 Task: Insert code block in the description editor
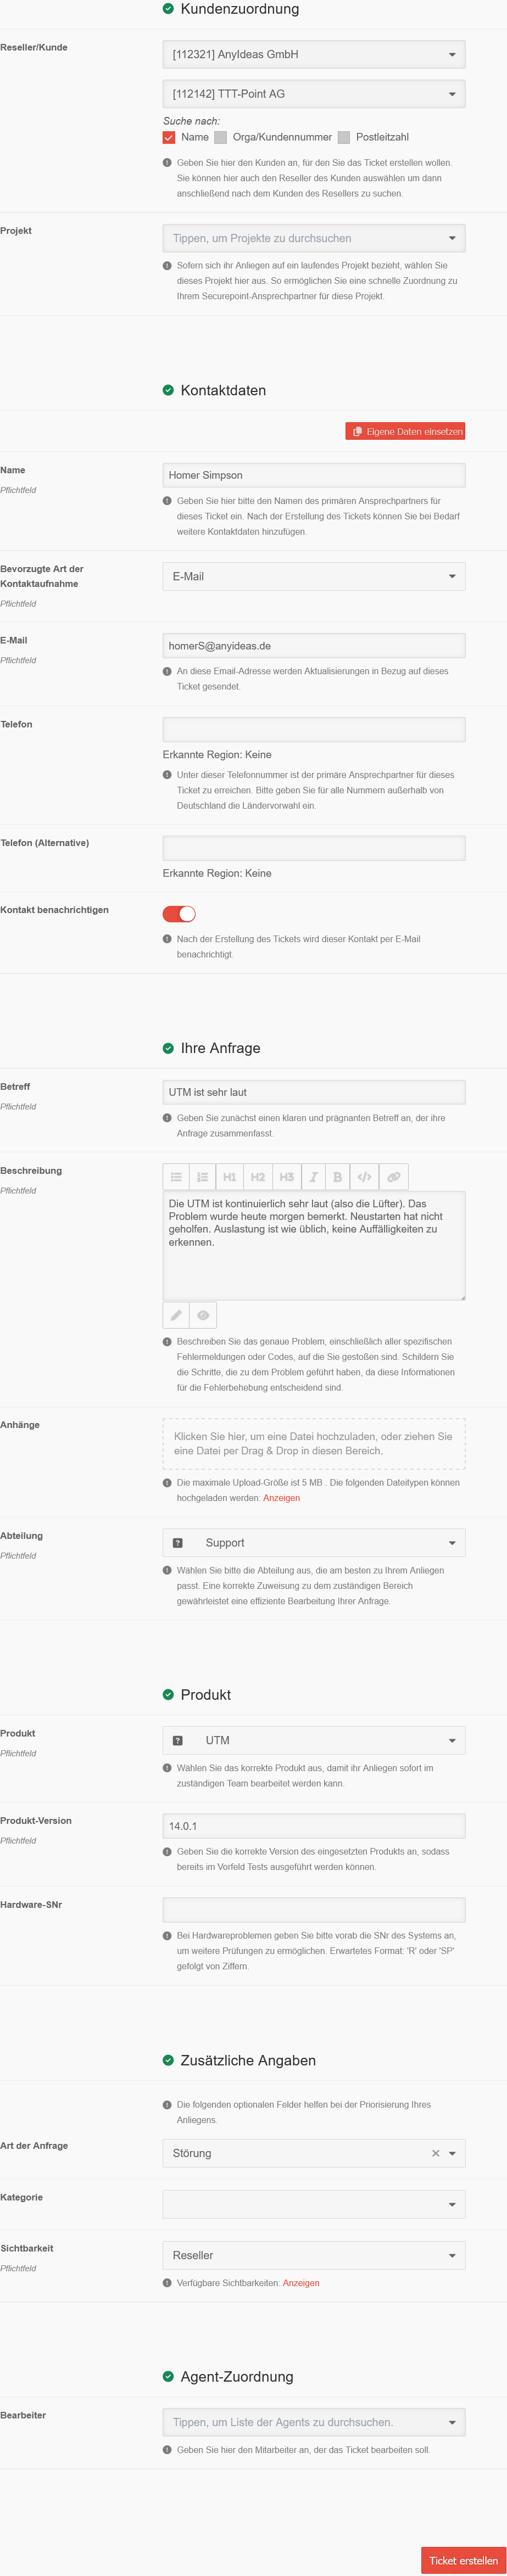pos(364,1177)
